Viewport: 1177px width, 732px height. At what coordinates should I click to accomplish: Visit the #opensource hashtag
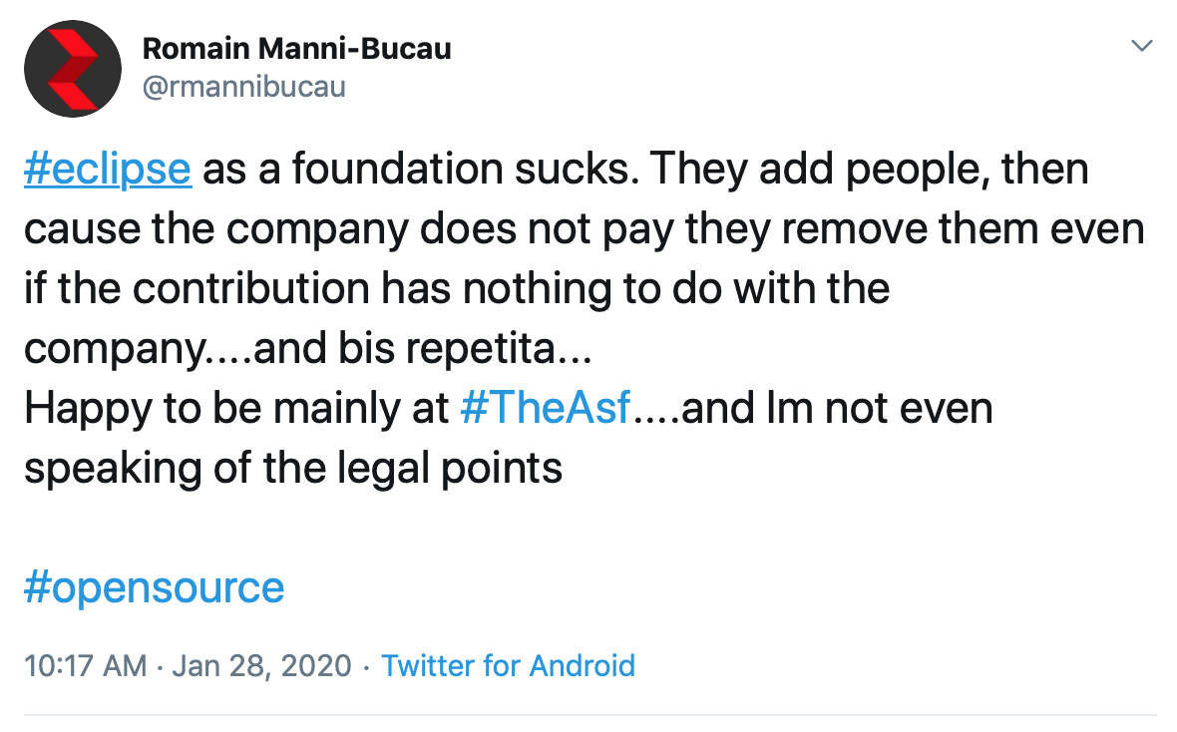155,587
